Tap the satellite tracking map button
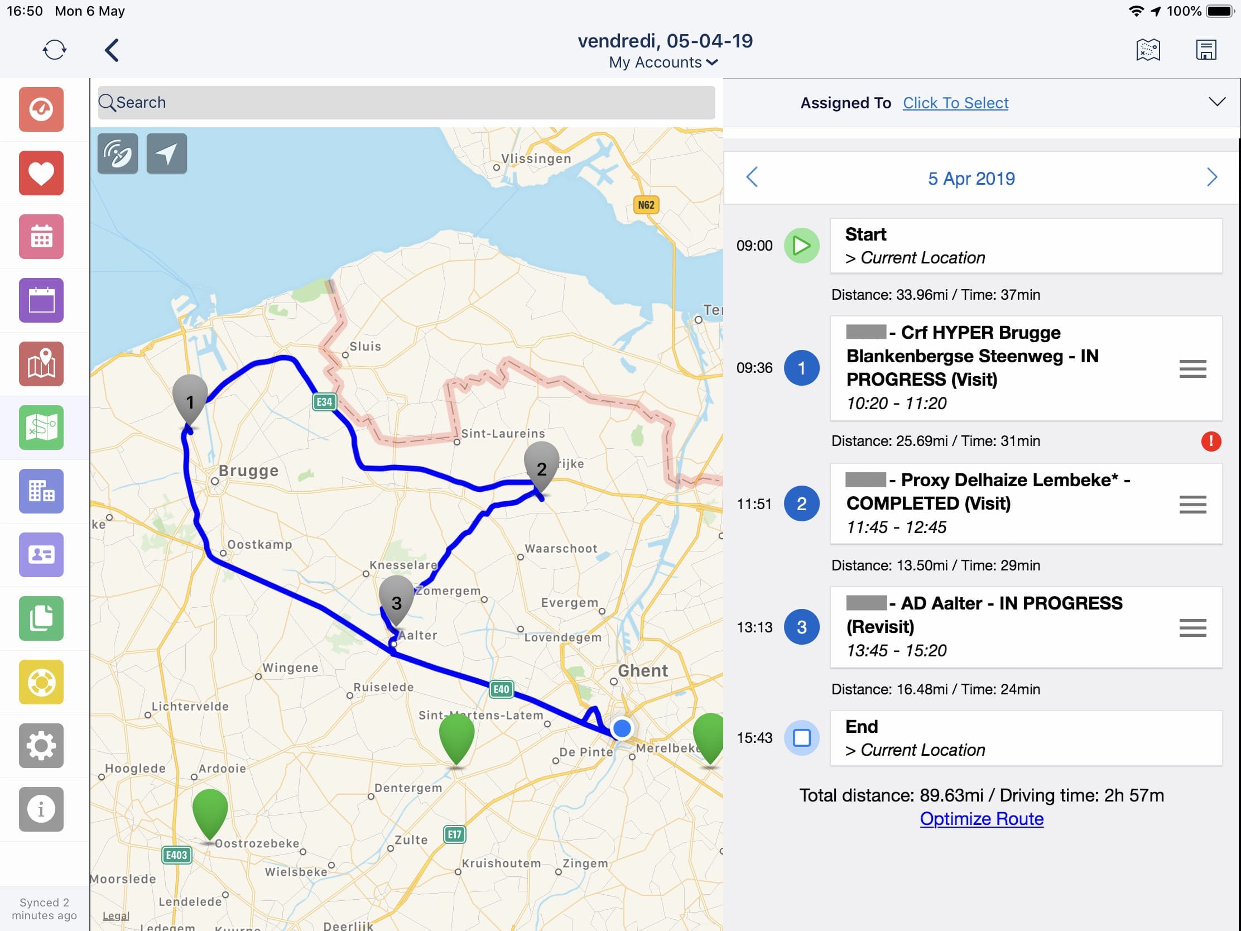The width and height of the screenshot is (1241, 931). coord(118,153)
